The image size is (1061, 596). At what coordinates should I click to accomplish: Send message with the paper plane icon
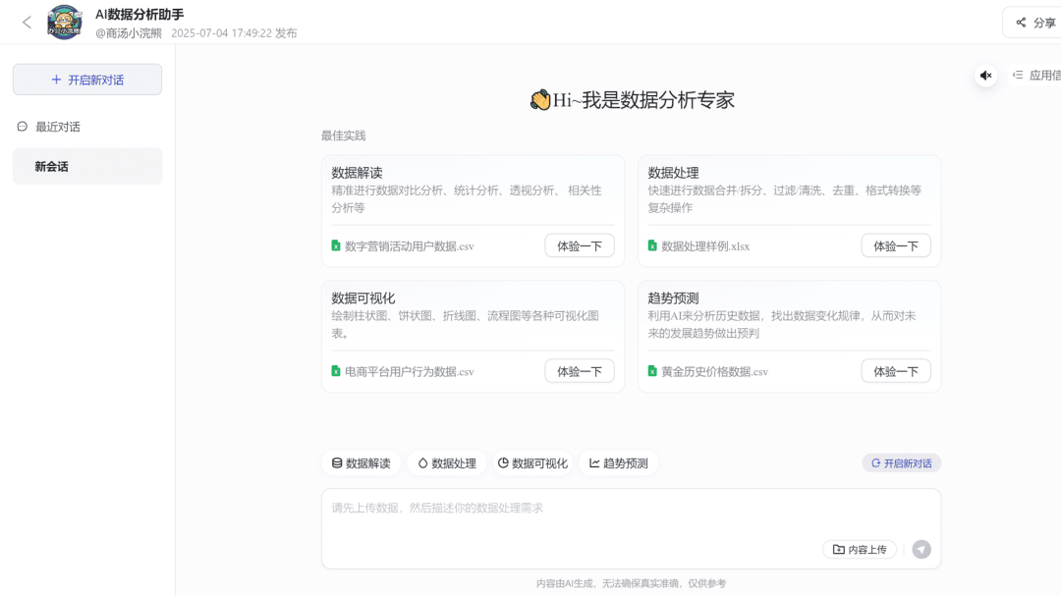coord(921,549)
